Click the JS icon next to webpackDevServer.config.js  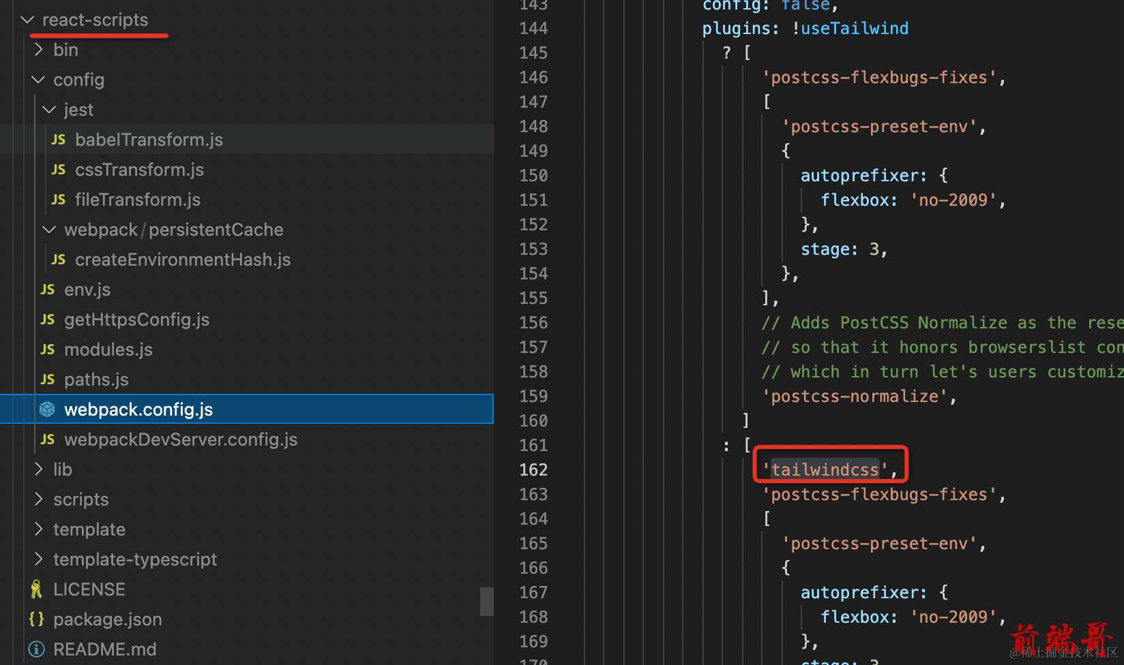point(48,439)
